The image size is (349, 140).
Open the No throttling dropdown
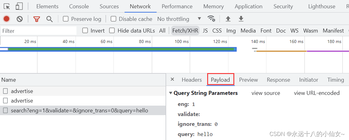[x=179, y=19]
